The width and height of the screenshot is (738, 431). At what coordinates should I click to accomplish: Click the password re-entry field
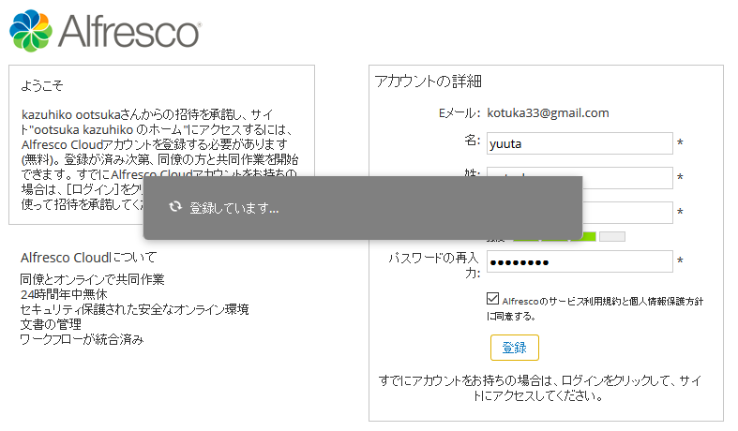click(x=580, y=261)
